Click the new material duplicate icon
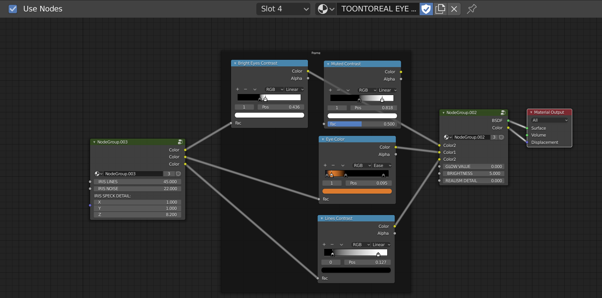The width and height of the screenshot is (602, 298). coord(440,9)
